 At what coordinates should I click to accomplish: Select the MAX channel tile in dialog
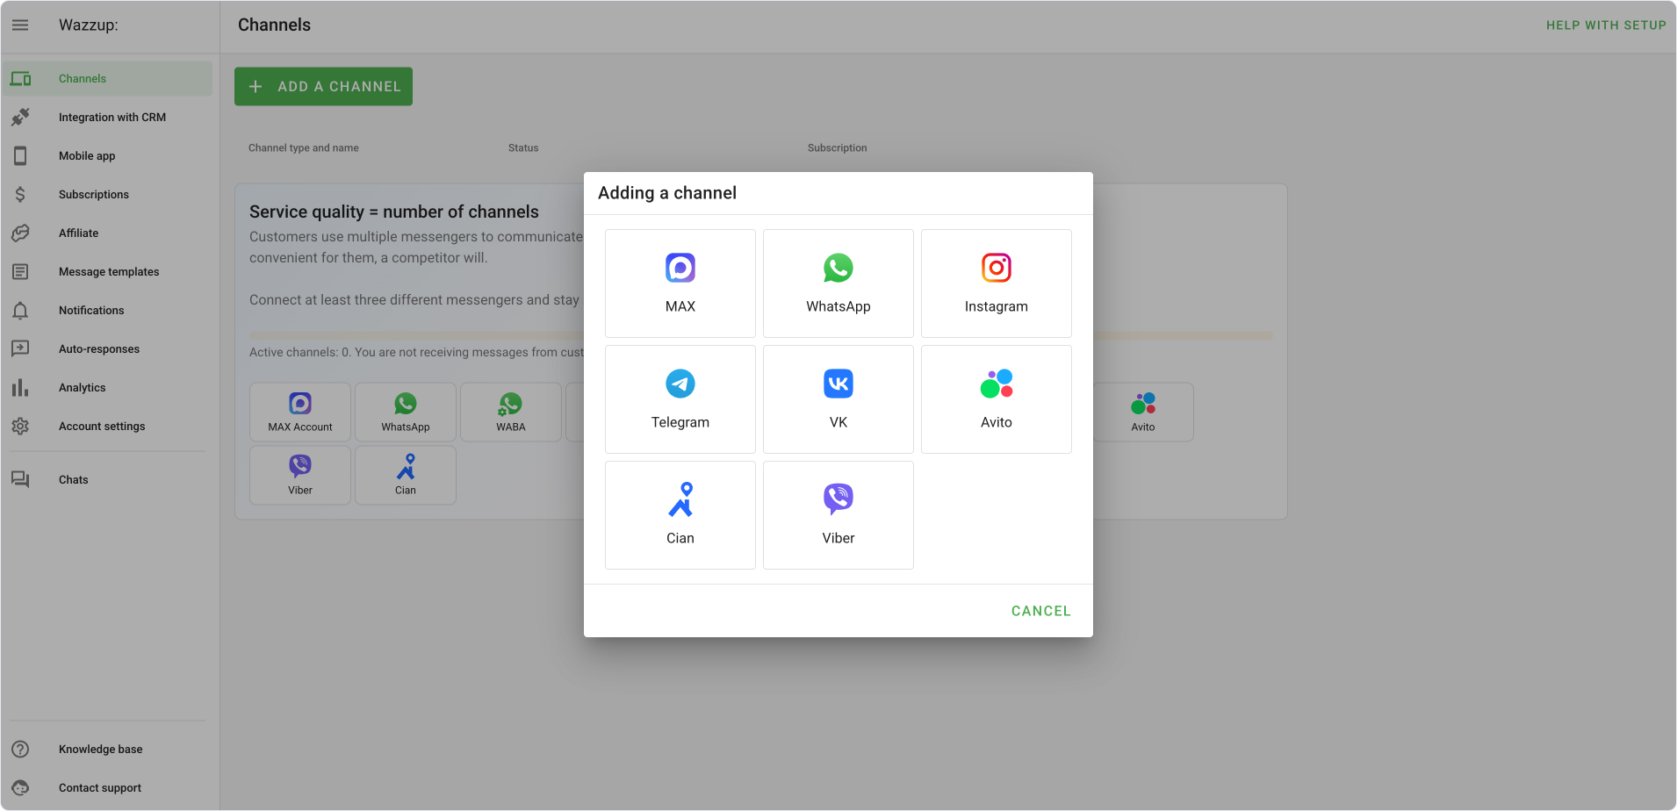point(680,283)
